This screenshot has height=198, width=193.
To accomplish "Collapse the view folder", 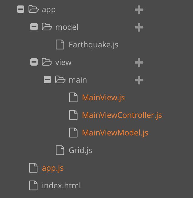I will tap(34, 62).
